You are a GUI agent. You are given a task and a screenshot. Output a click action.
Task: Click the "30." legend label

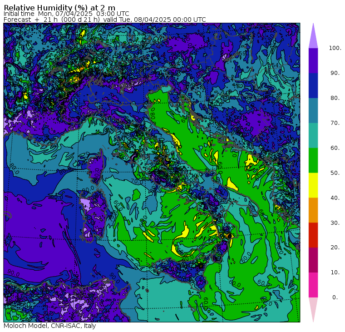tap(335, 223)
